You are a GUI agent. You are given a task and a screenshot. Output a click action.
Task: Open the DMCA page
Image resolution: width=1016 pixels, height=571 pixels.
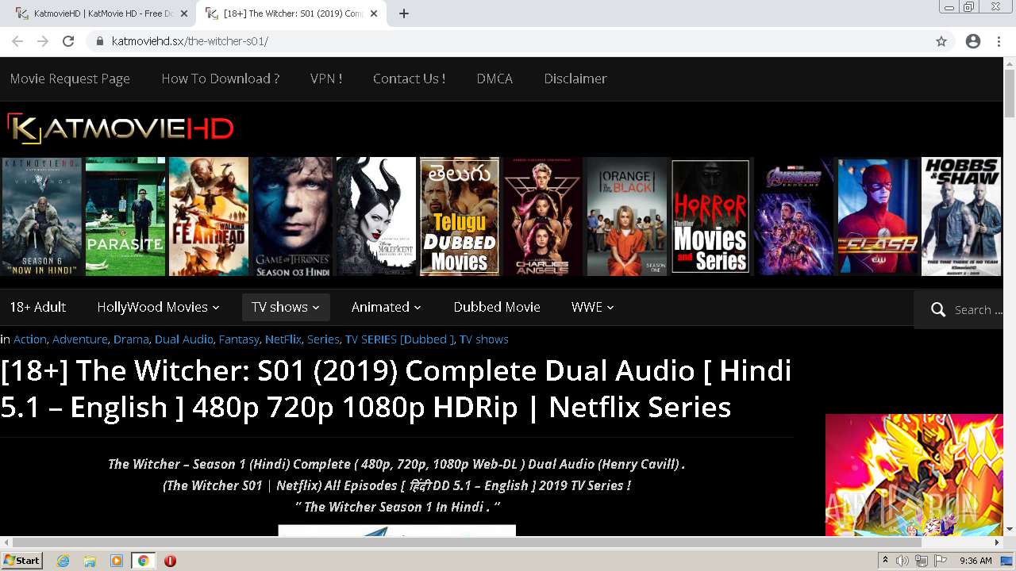[x=495, y=79]
